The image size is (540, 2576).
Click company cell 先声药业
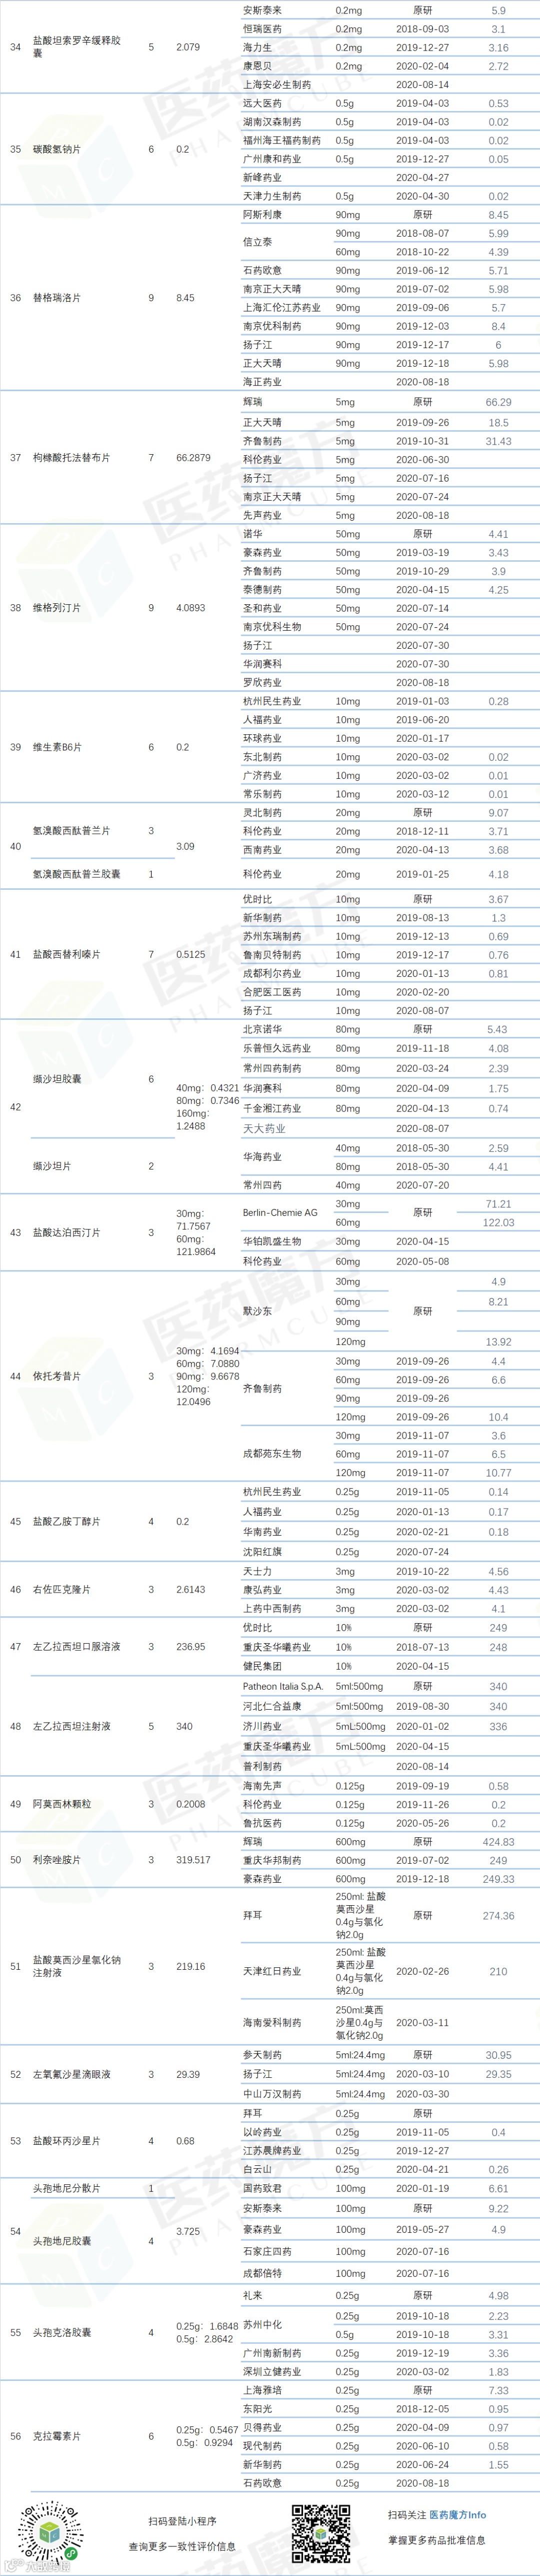pos(262,516)
